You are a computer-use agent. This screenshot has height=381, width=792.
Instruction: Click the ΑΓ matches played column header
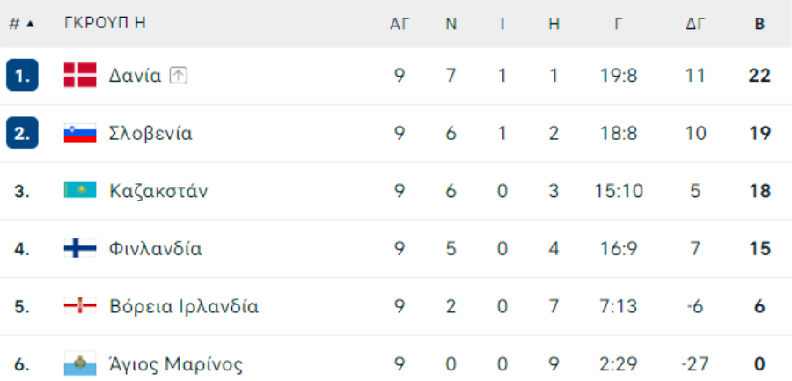coord(400,24)
